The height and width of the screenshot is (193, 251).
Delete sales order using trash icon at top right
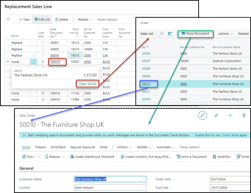point(244,115)
